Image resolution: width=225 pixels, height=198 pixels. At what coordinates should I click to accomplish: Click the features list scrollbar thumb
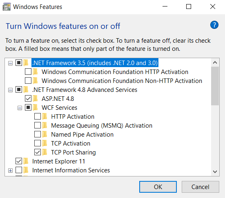click(x=215, y=86)
